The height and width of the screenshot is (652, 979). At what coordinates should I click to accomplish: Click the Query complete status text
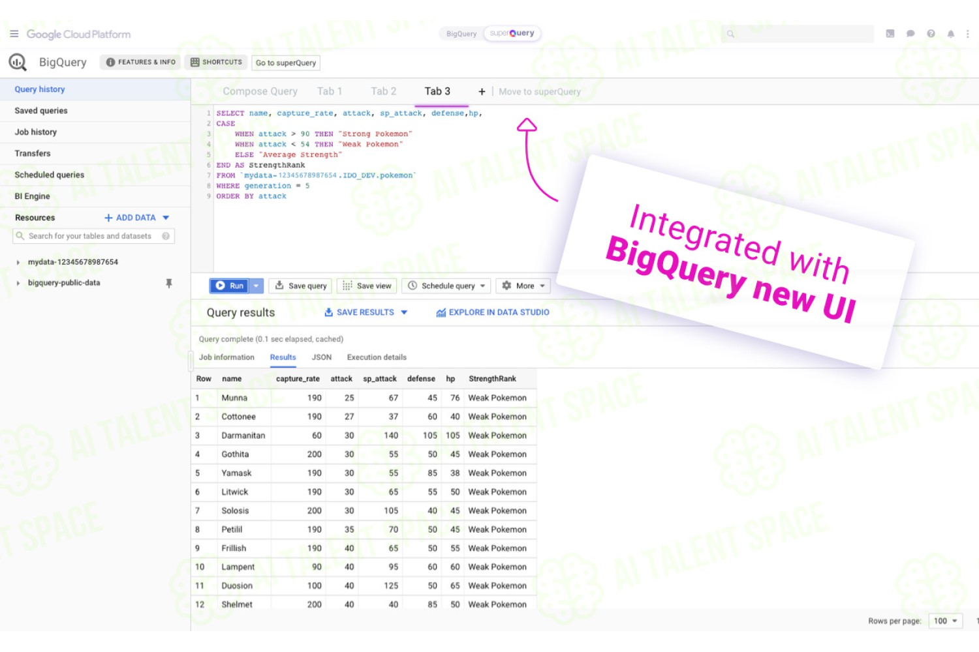271,339
